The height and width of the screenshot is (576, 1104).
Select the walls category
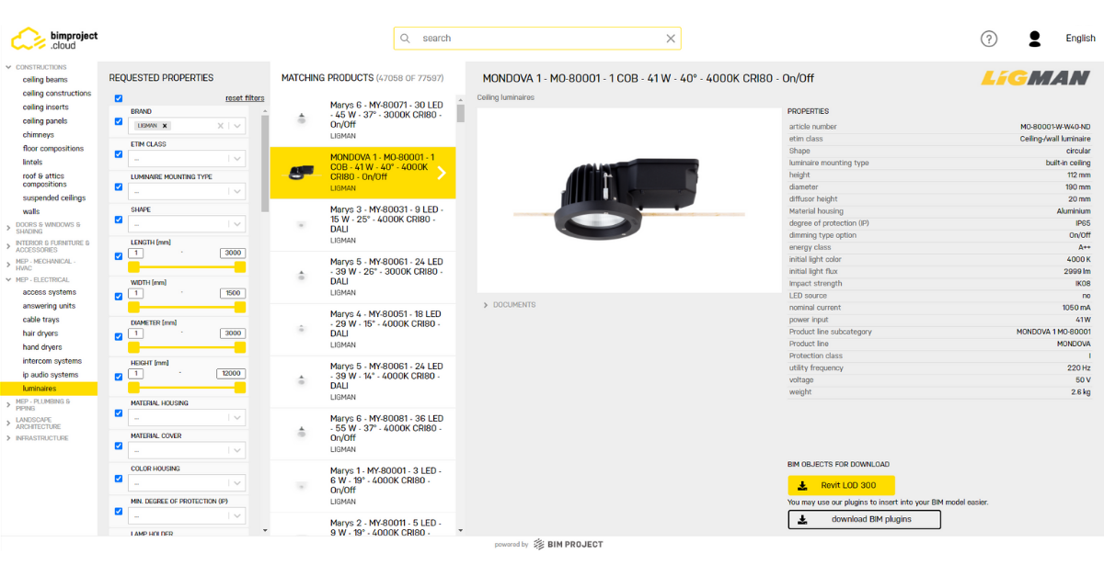pos(31,211)
